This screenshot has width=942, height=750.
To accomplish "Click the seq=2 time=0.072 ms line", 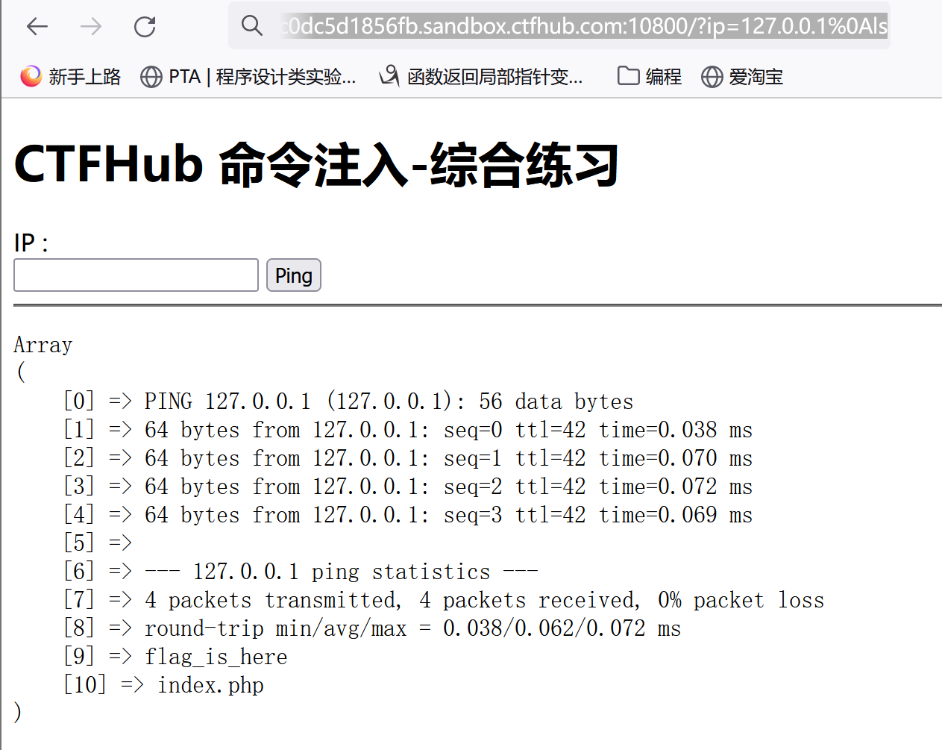I will pyautogui.click(x=448, y=487).
